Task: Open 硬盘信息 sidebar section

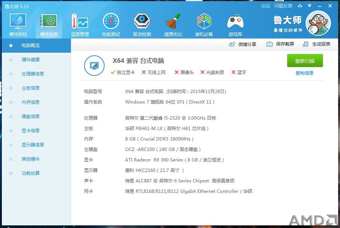Action: point(36,117)
